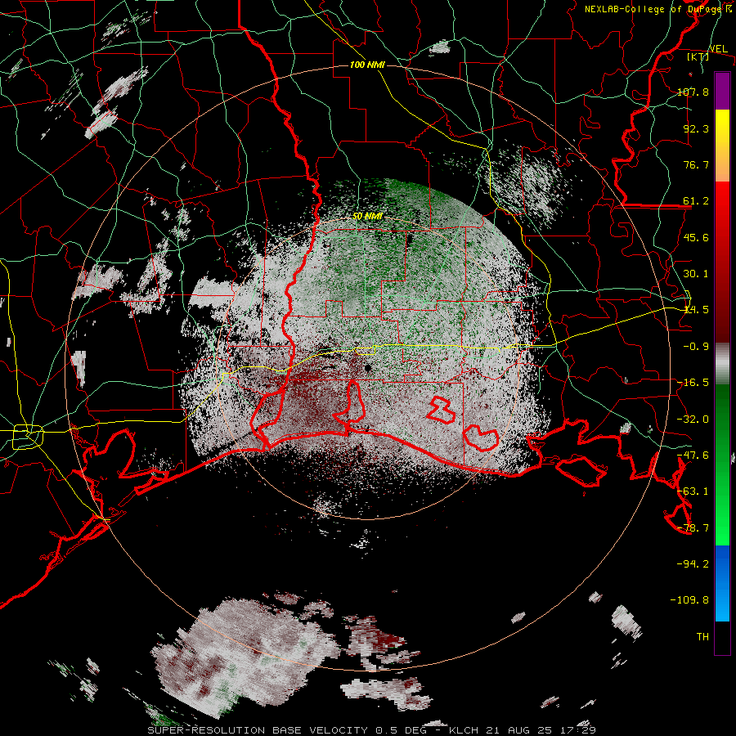Image resolution: width=736 pixels, height=736 pixels.
Task: Click the VEL legend title
Action: click(718, 49)
